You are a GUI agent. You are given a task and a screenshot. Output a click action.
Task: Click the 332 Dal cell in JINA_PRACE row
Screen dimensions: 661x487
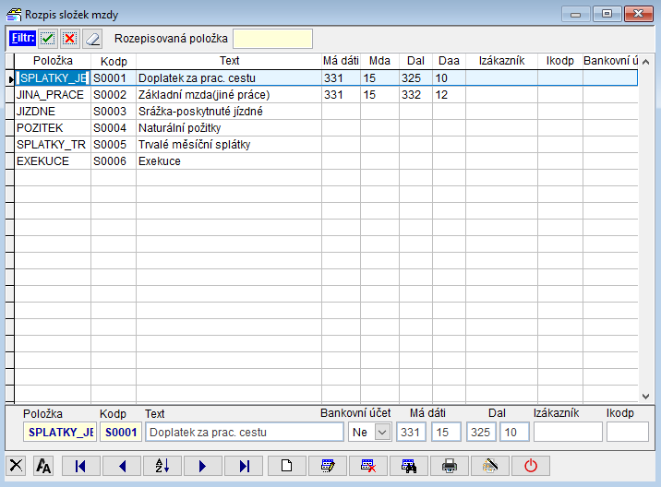415,95
